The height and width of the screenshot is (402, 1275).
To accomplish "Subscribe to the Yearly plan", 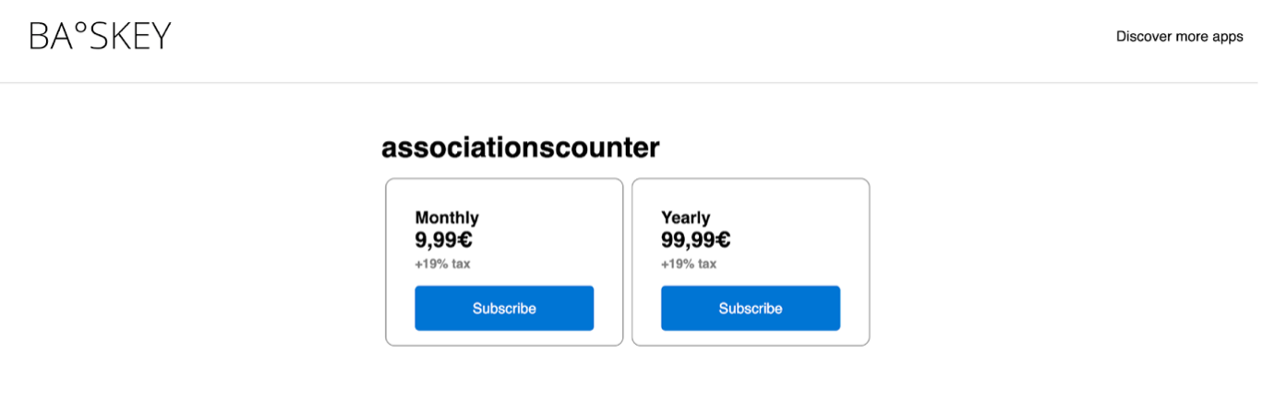I will pyautogui.click(x=750, y=308).
